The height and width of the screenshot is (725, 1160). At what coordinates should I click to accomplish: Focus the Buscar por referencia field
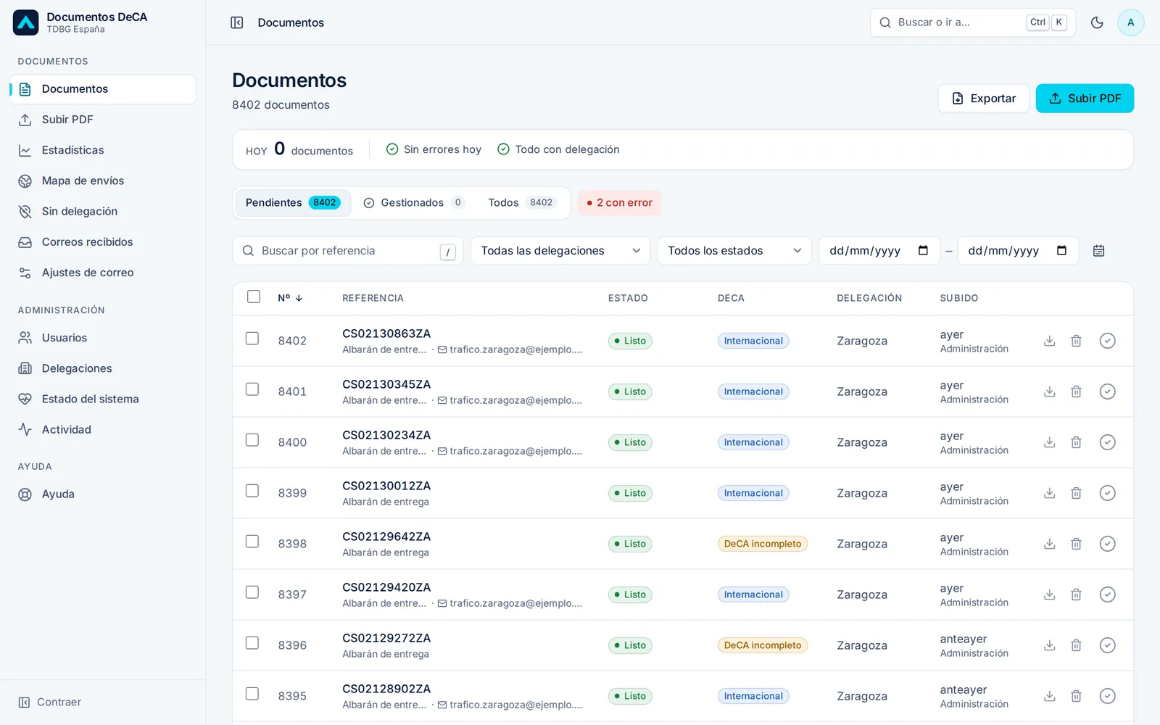(x=348, y=251)
